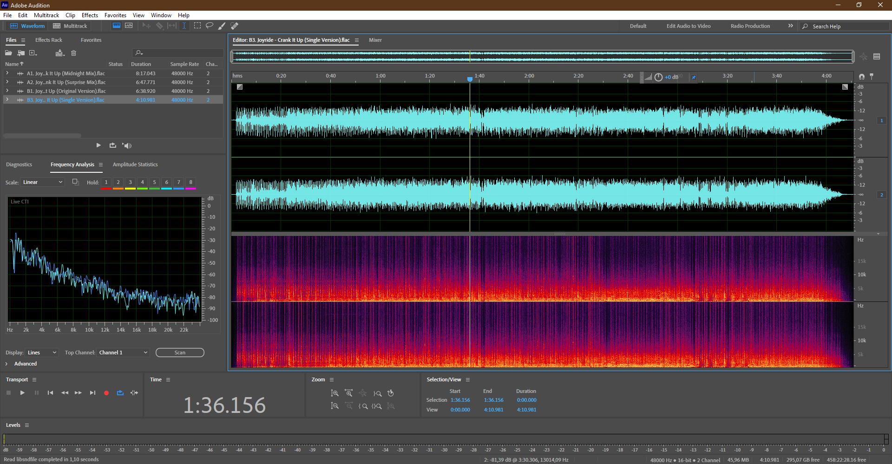Open file via folder icon in Files panel
Image resolution: width=892 pixels, height=464 pixels.
coord(8,53)
